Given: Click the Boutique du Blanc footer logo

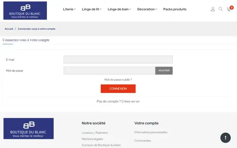Looking at the screenshot, I should coord(28,128).
